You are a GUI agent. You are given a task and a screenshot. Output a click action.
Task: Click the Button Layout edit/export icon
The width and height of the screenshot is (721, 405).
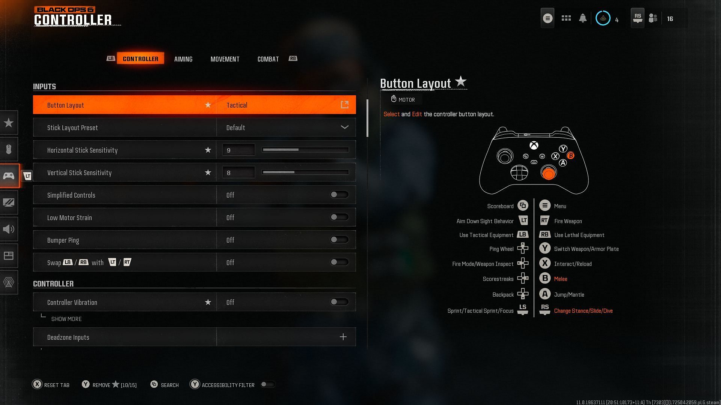[x=345, y=104]
